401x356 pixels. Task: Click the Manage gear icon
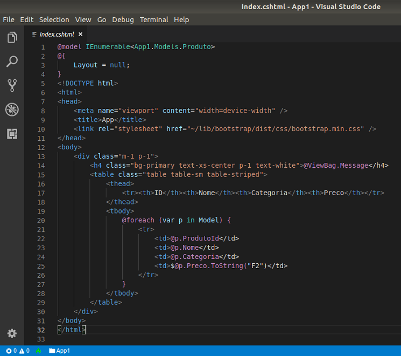point(12,333)
